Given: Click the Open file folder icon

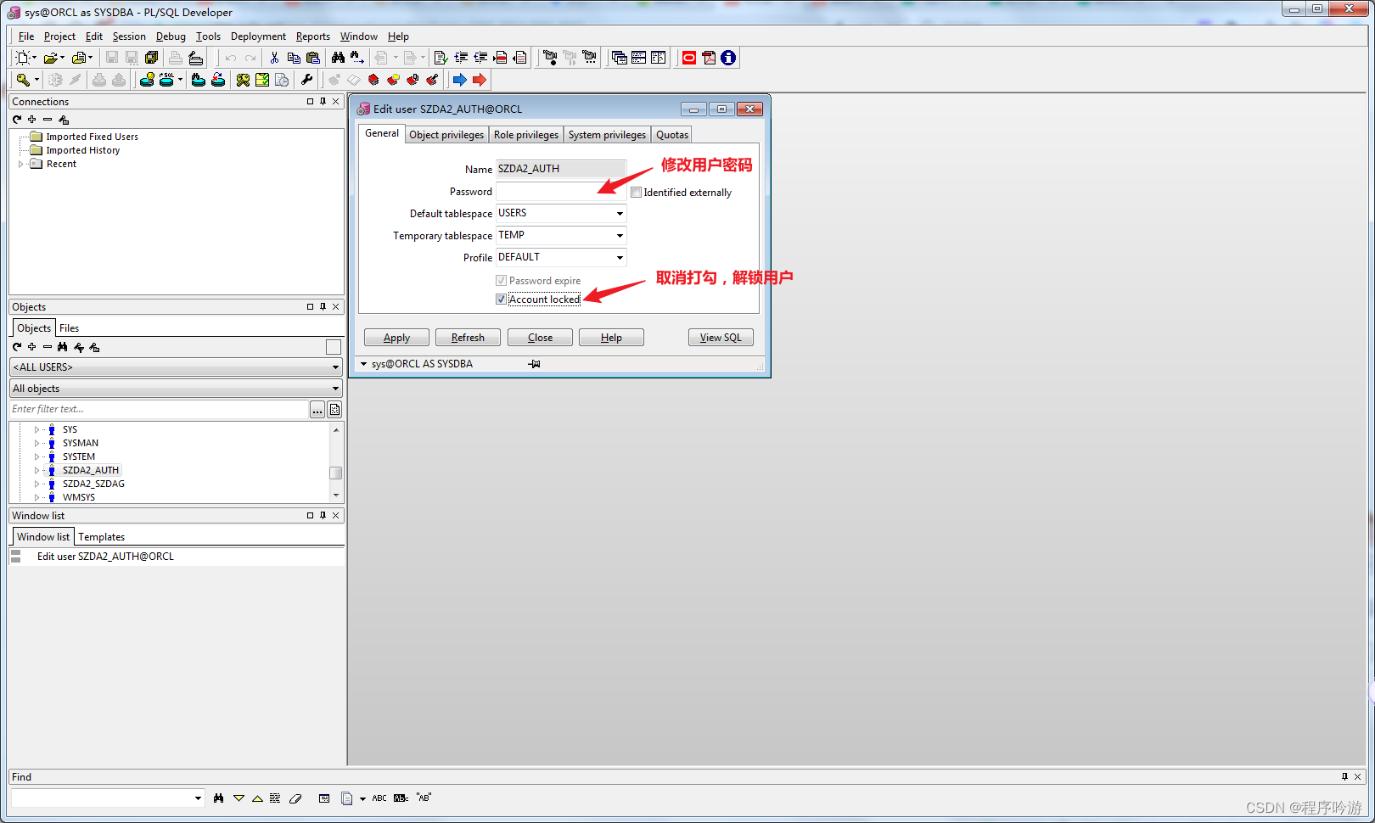Looking at the screenshot, I should pyautogui.click(x=51, y=58).
